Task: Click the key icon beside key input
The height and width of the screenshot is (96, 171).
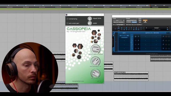Action: click(114, 25)
